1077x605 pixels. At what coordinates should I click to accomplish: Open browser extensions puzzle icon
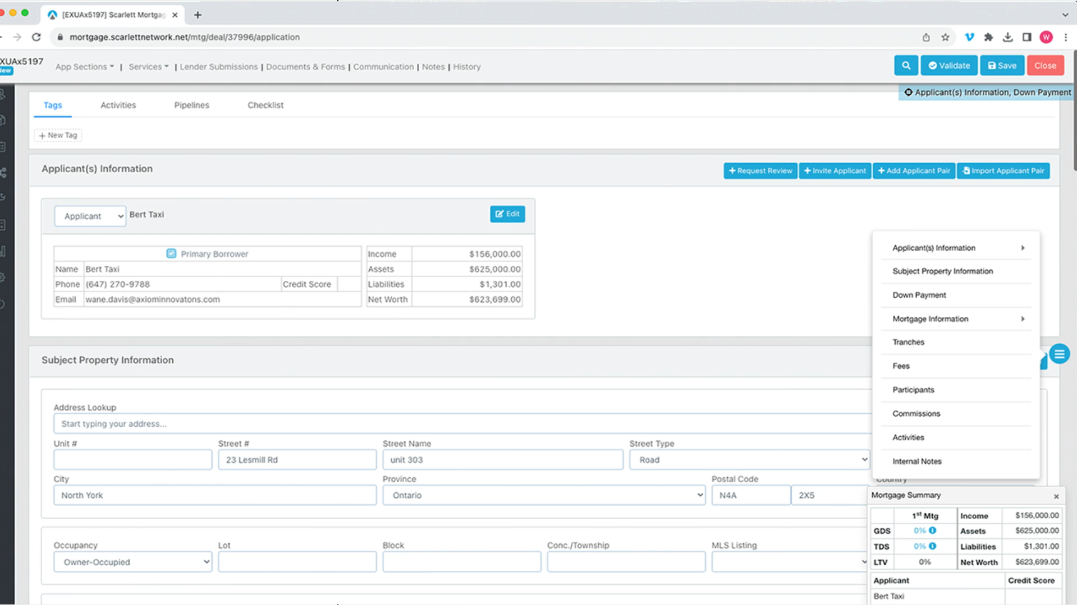click(988, 37)
